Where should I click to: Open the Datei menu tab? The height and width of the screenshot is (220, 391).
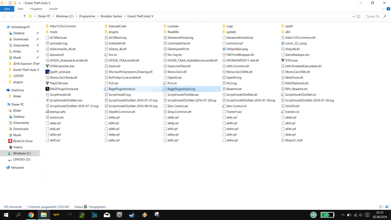(7, 9)
